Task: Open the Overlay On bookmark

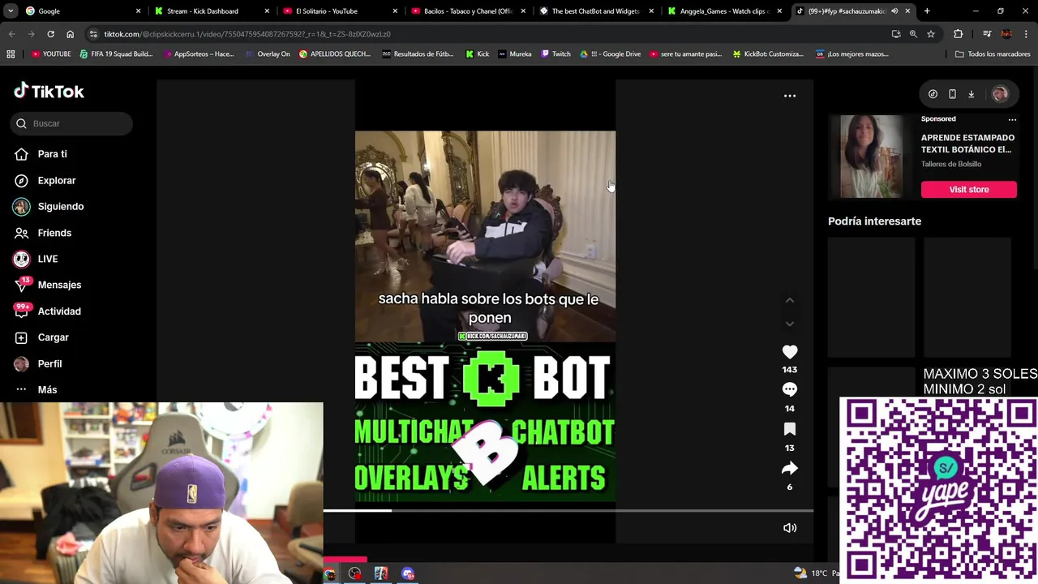Action: pos(267,54)
